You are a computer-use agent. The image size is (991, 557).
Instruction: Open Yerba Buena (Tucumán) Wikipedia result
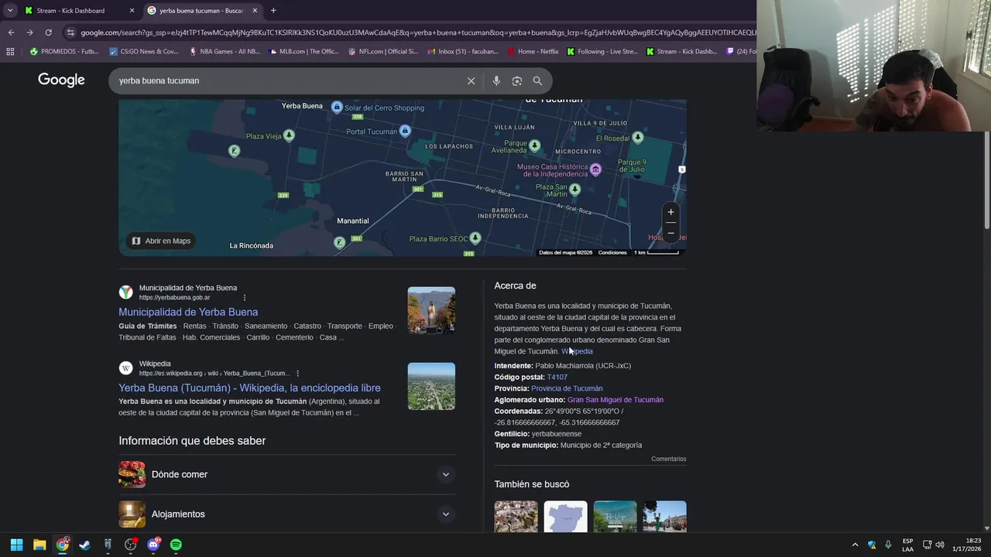tap(249, 388)
